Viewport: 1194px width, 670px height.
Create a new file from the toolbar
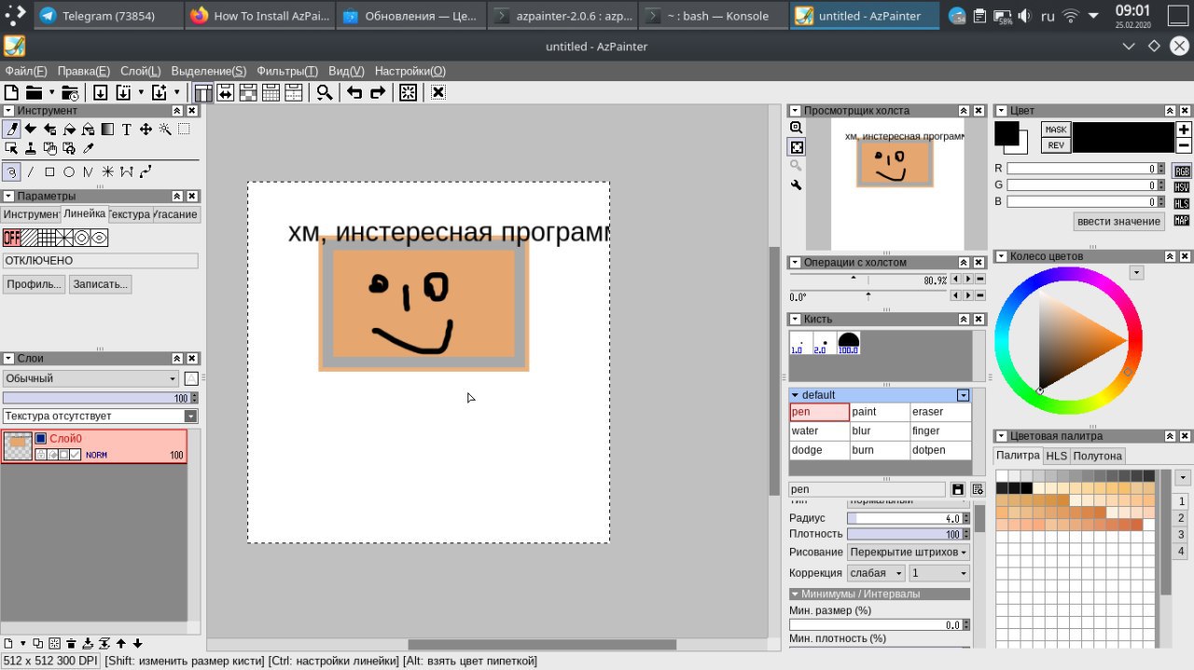click(11, 92)
